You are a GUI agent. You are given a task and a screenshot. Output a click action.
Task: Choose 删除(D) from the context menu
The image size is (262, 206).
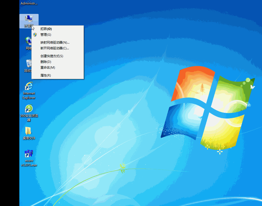(58, 62)
